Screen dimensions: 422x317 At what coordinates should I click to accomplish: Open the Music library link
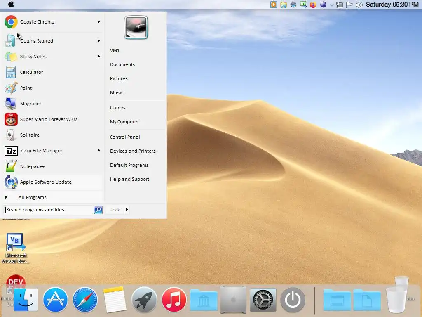click(117, 92)
